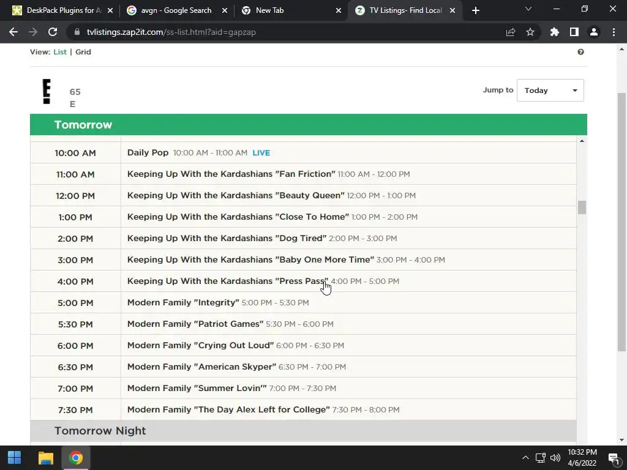Open Kardashians "Dog Tired" listing
627x470 pixels.
pyautogui.click(x=227, y=238)
